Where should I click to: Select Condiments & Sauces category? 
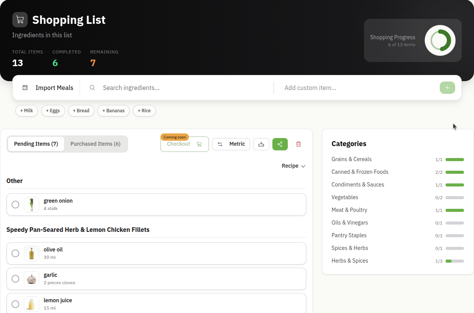[358, 185]
